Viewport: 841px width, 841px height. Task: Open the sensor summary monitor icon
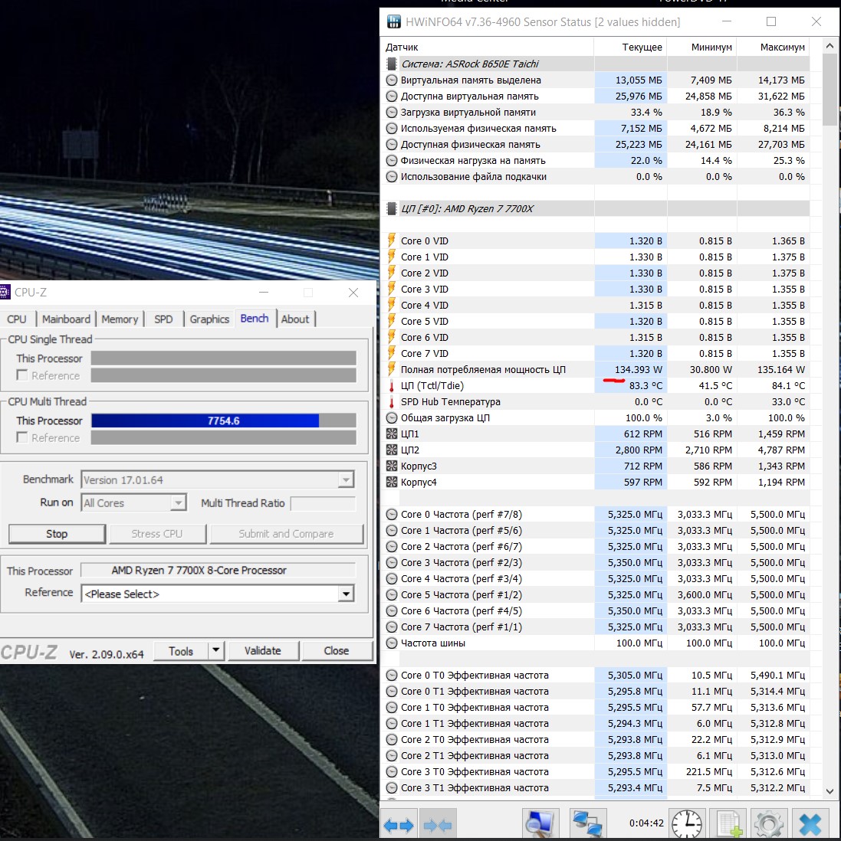(x=540, y=824)
